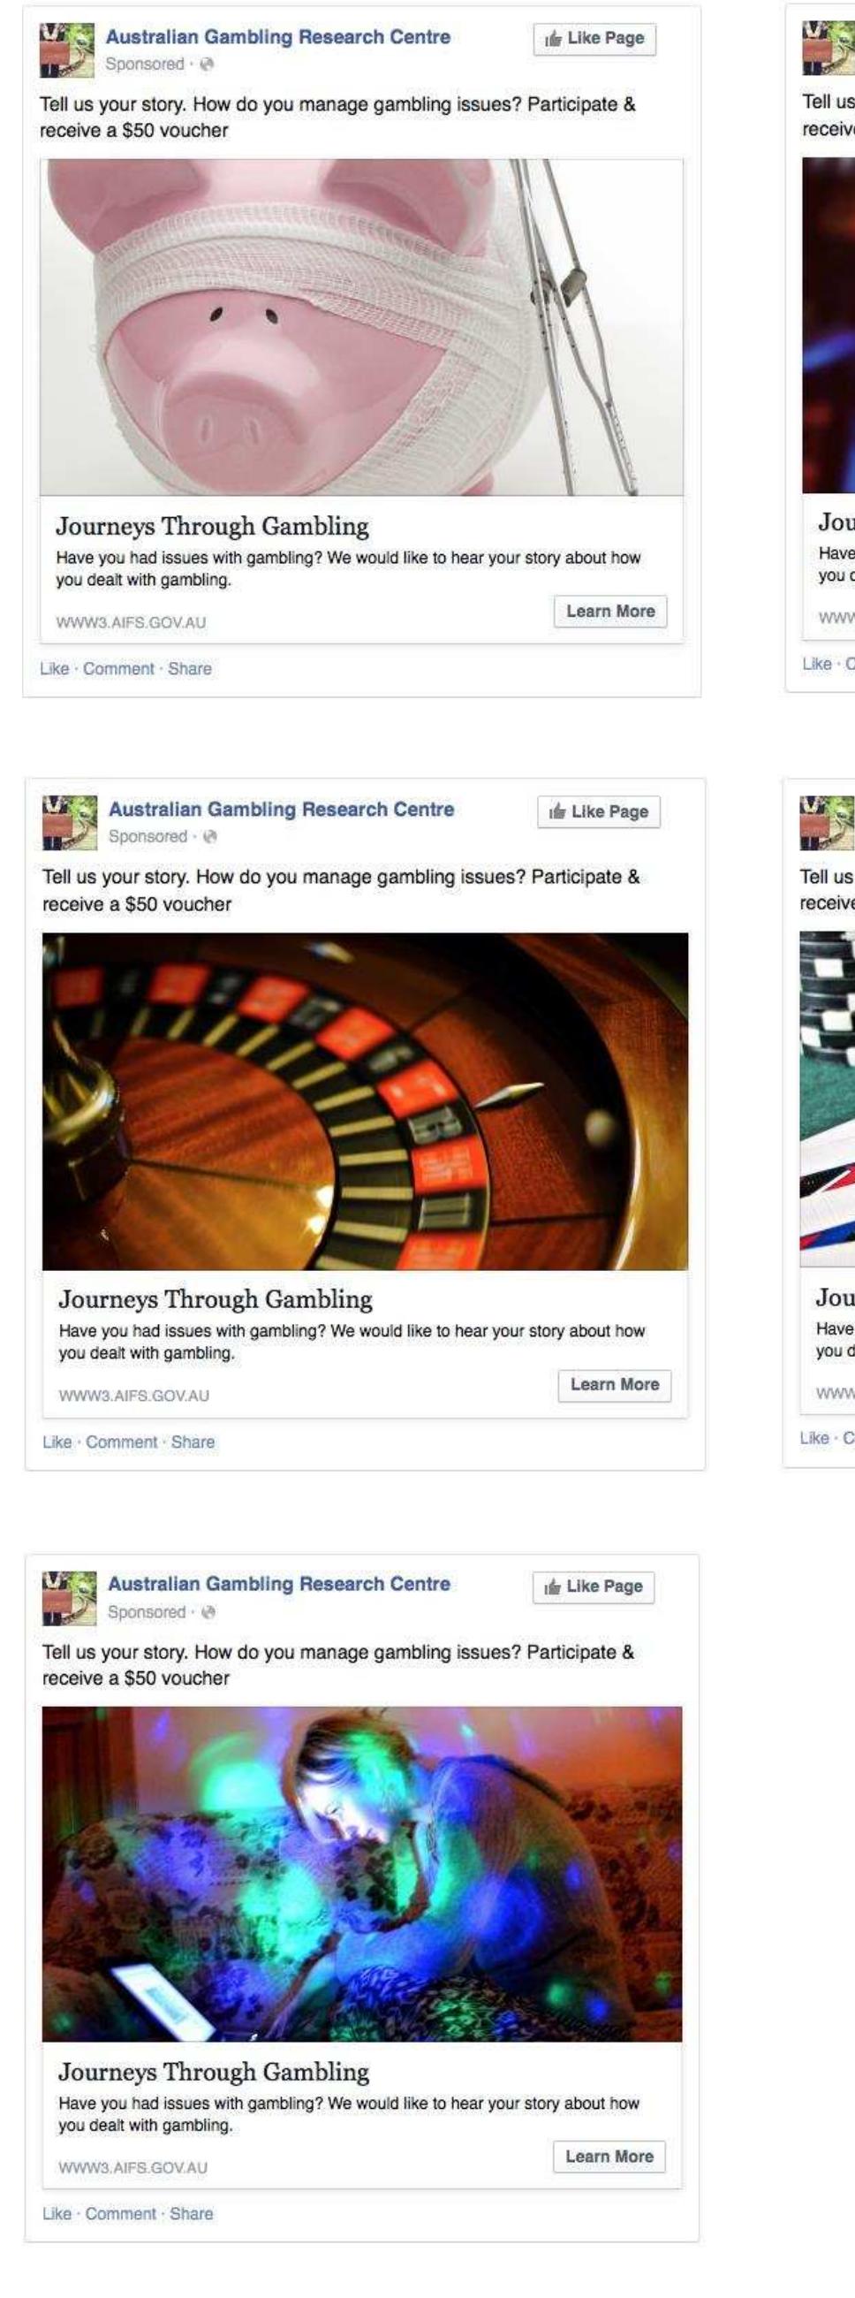Click Learn More on the roulette wheel ad
The image size is (855, 2298).
click(614, 1384)
